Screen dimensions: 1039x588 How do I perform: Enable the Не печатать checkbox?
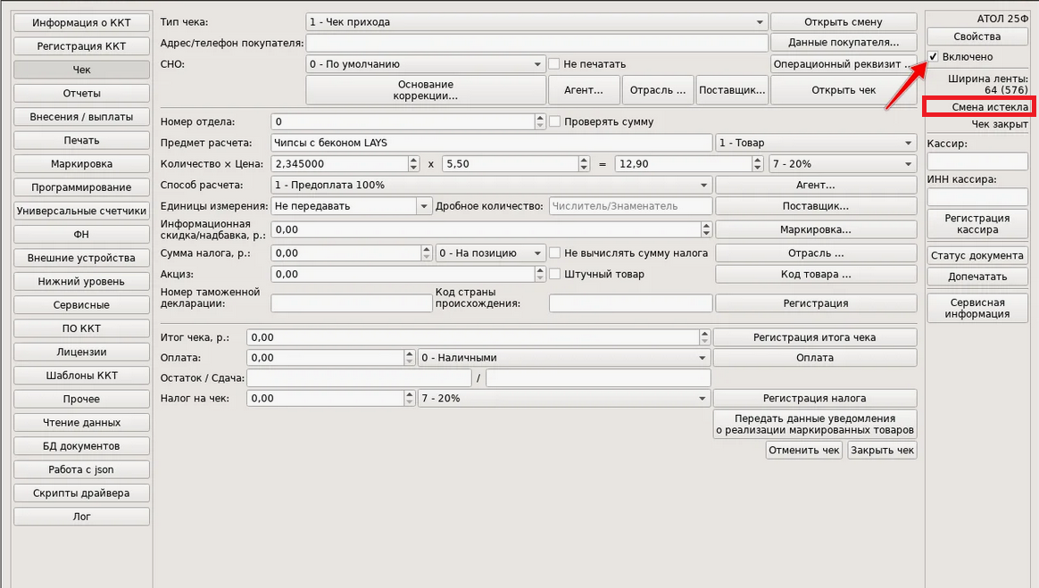click(554, 64)
